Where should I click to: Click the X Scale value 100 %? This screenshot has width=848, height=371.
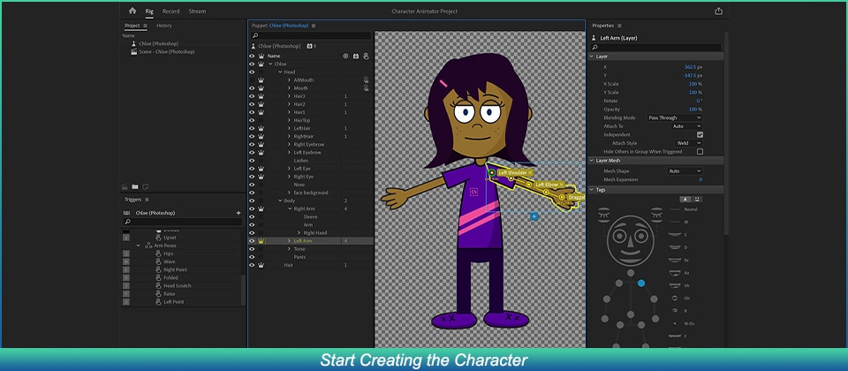click(695, 84)
